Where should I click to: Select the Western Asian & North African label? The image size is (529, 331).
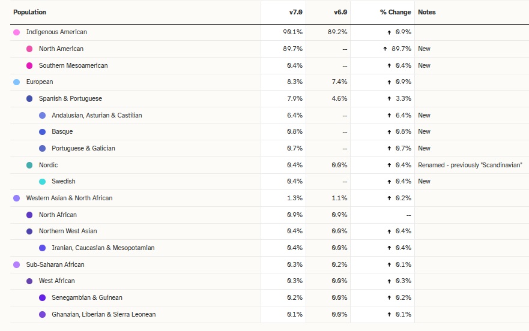click(x=69, y=198)
